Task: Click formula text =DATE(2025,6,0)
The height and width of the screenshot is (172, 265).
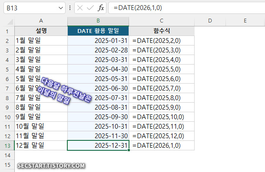Action: [x=156, y=79]
